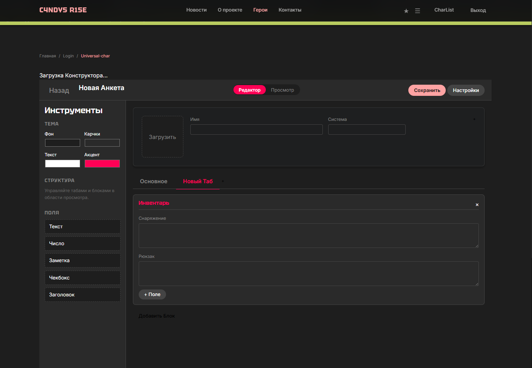Select the Чекбокс field type
This screenshot has height=368, width=532.
click(x=82, y=278)
